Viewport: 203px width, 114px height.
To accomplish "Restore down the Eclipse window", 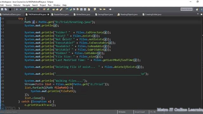I will click(x=197, y=2).
